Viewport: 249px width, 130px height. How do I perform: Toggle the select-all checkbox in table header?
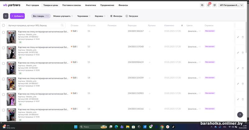click(x=3, y=25)
